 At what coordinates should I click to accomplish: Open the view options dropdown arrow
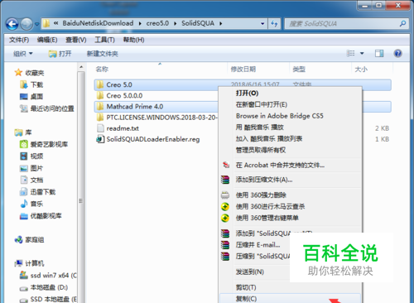click(x=362, y=53)
